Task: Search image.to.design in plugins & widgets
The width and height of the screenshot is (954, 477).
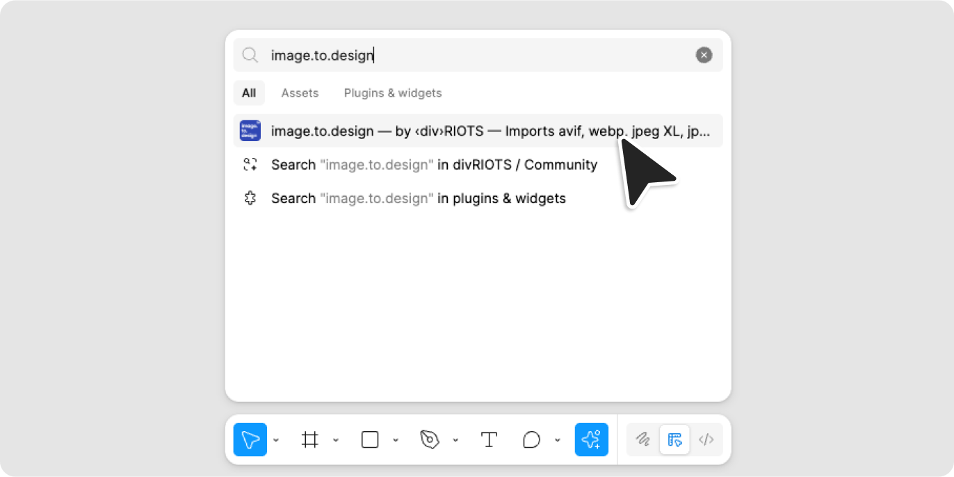Action: 478,198
